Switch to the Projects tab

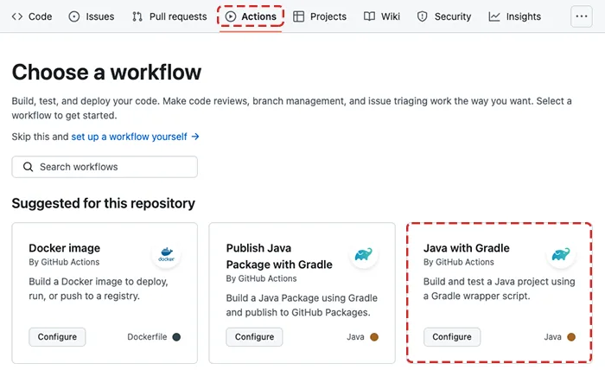coord(320,16)
